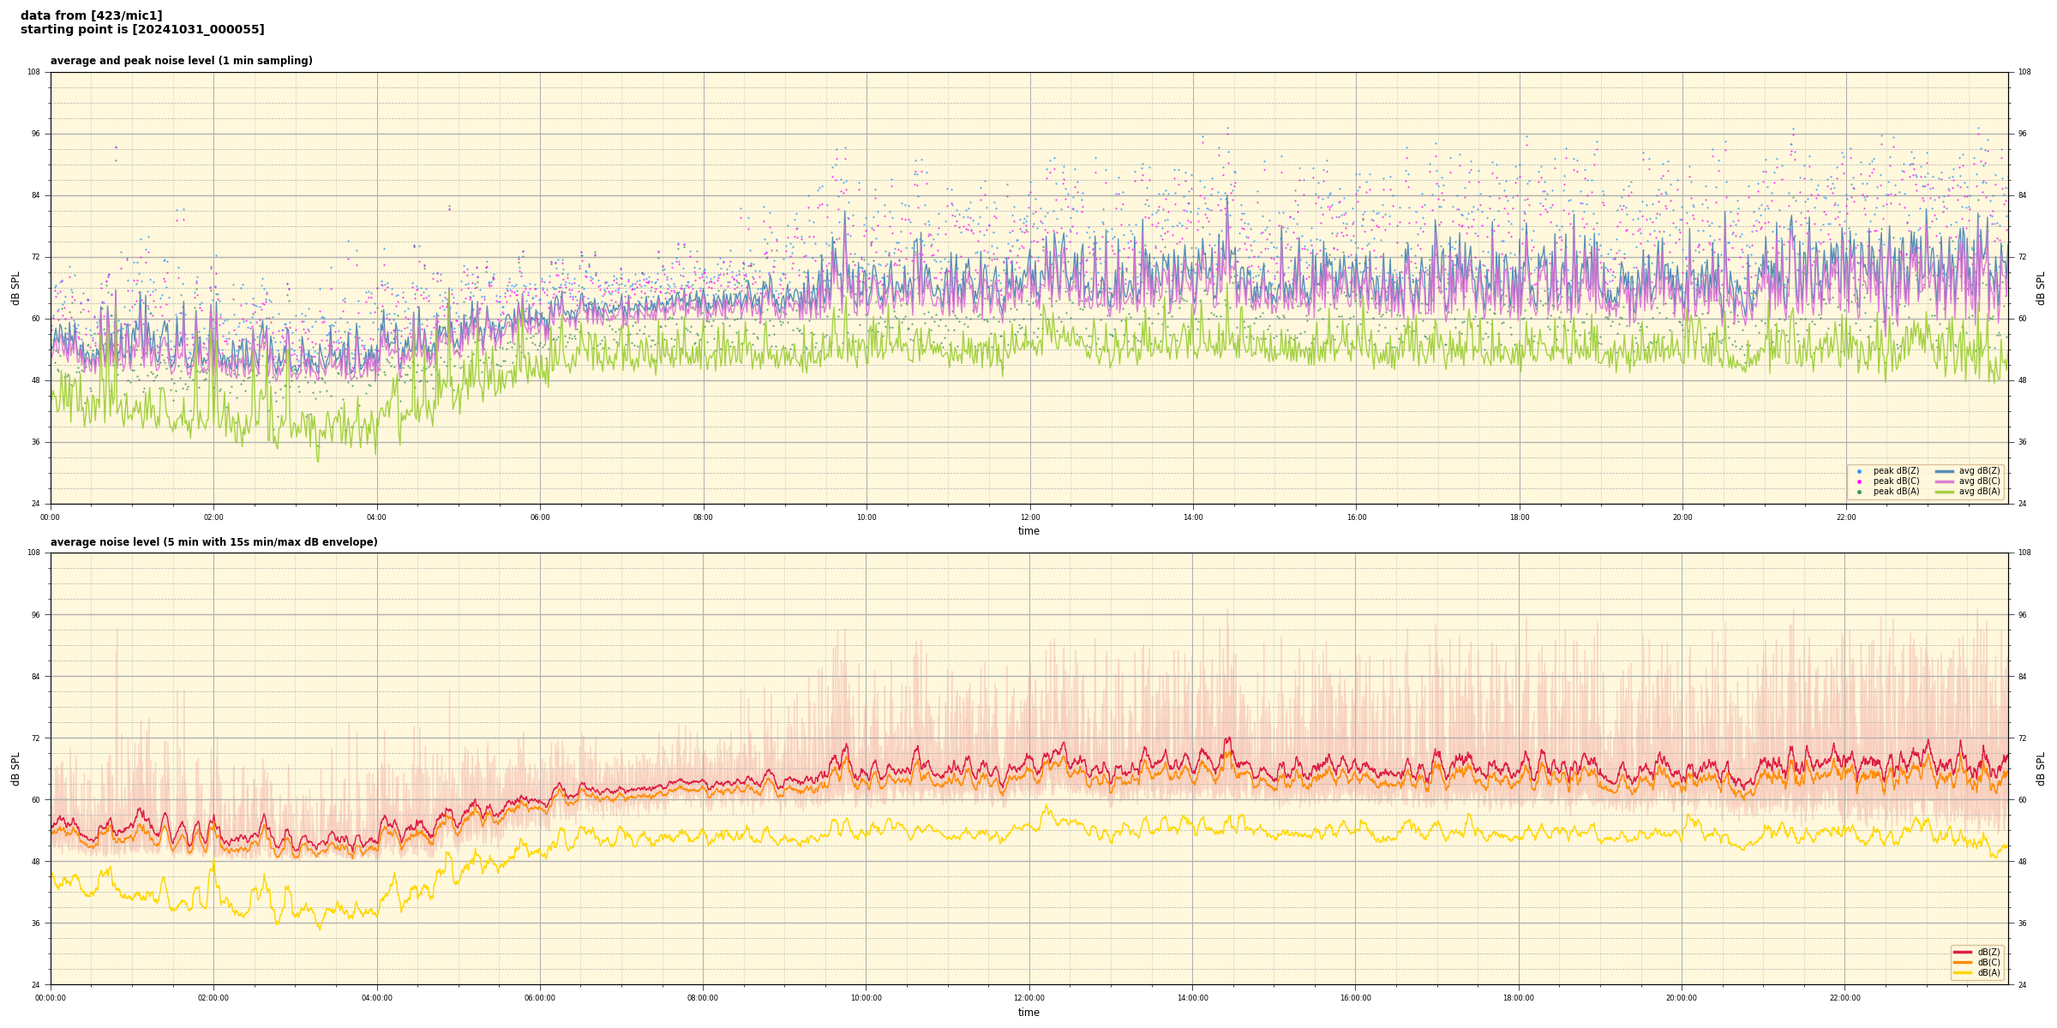Select avg dB(A) legend line in top chart
The height and width of the screenshot is (1028, 2057).
coord(1945,492)
